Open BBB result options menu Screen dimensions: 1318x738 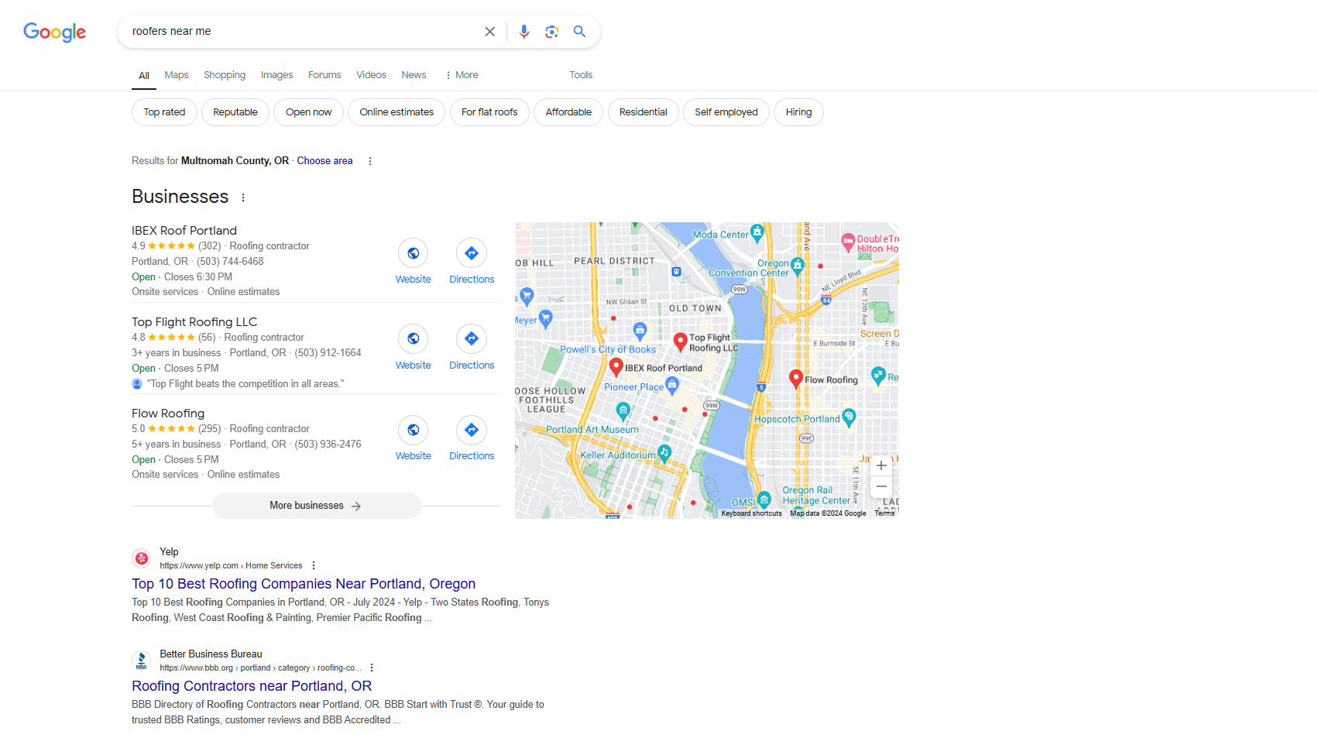coord(372,668)
